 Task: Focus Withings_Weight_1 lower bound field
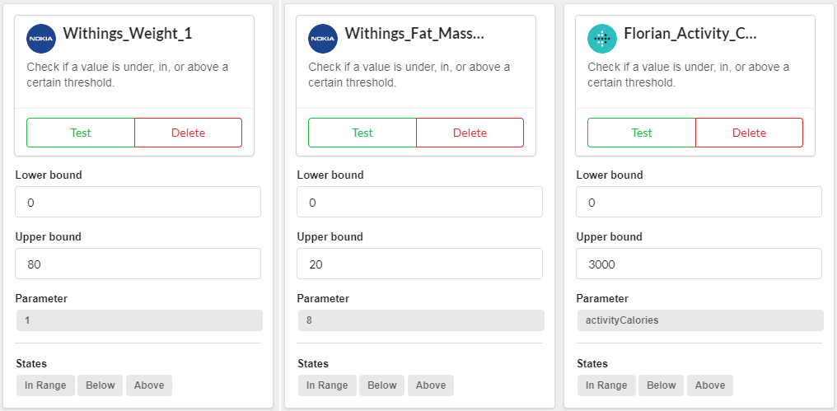click(138, 202)
